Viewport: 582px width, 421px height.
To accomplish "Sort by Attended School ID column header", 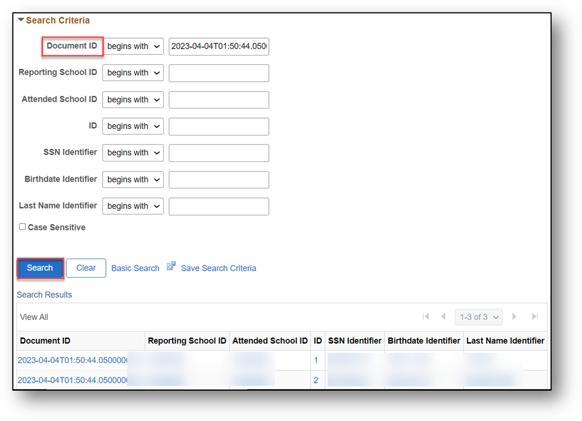I will click(270, 341).
